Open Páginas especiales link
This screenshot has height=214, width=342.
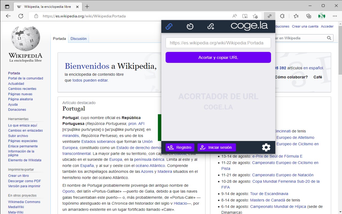tap(23, 141)
